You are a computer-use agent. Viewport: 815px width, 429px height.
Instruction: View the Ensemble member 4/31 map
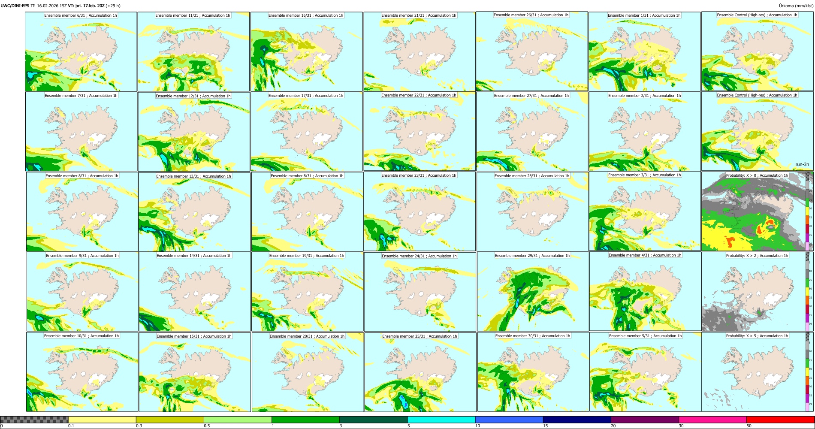click(645, 292)
